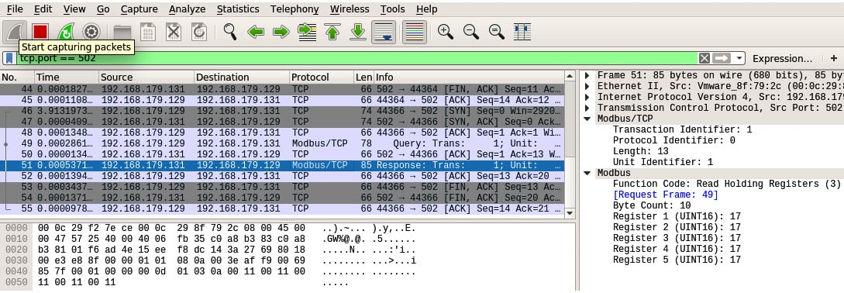Open the File menu
The image size is (844, 293).
coord(15,9)
